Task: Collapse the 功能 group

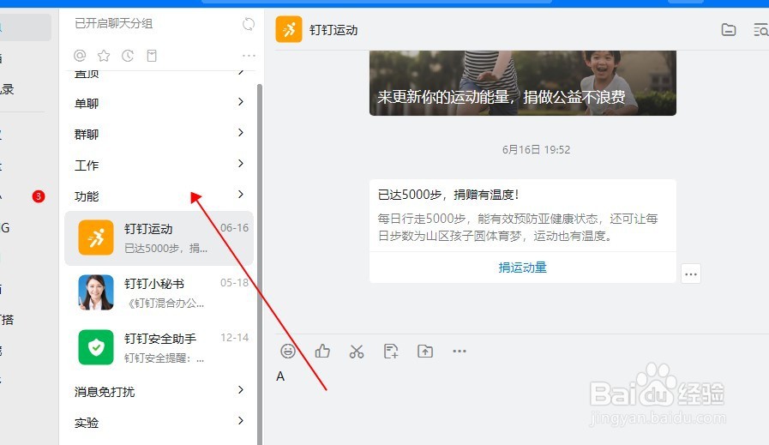Action: tap(159, 195)
